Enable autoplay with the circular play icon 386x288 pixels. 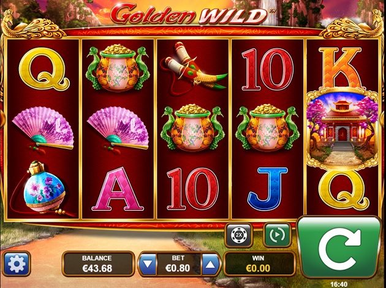277,235
